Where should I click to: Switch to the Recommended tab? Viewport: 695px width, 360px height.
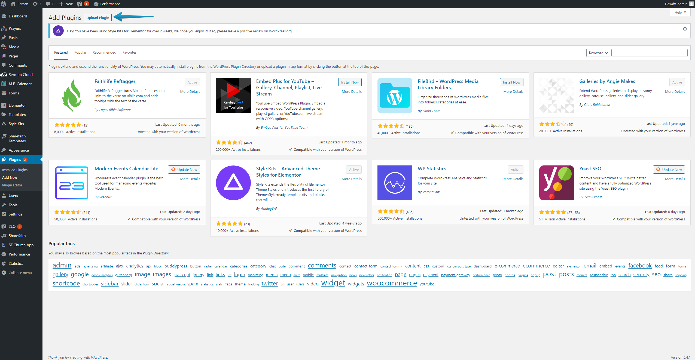pos(104,53)
